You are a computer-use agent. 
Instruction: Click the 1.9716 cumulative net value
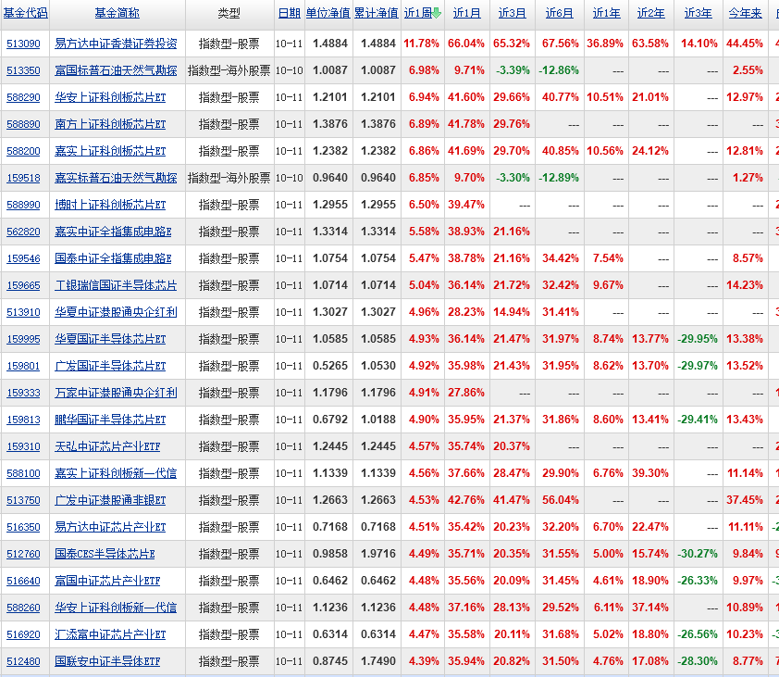click(378, 554)
